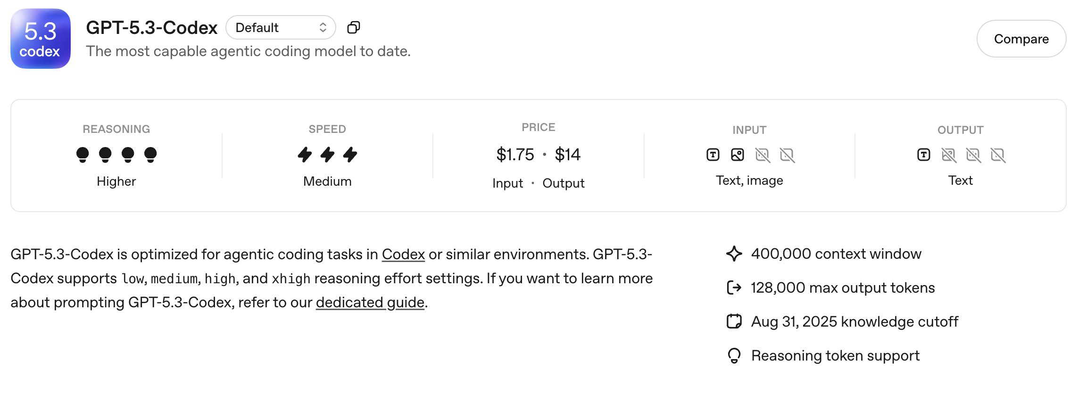Click the max output tokens arrow icon
1078x394 pixels.
point(734,287)
